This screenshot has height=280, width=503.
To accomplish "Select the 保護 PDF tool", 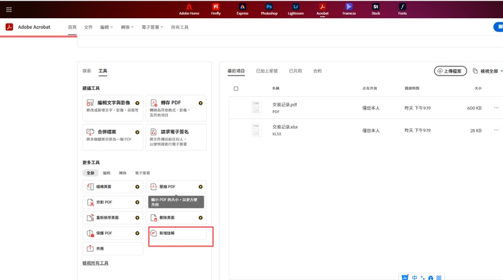I will pyautogui.click(x=113, y=233).
